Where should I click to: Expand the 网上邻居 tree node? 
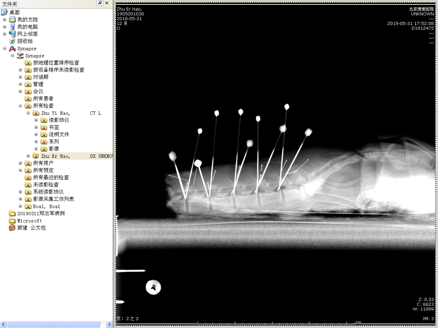[4, 34]
